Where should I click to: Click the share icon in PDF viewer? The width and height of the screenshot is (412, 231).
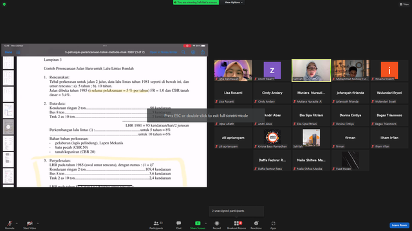coord(203,52)
